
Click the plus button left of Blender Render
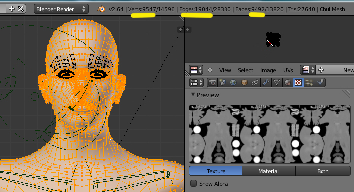[12, 9]
